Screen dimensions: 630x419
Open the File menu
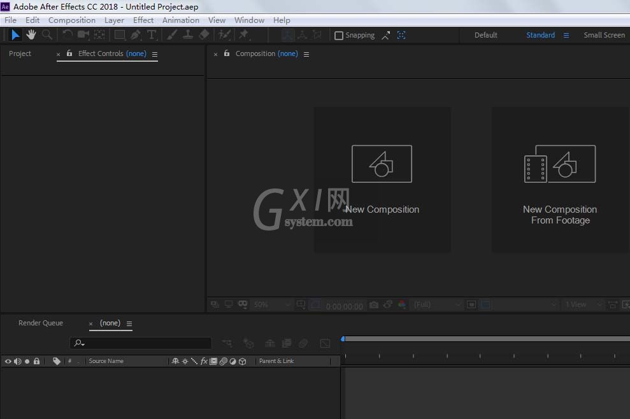[10, 20]
